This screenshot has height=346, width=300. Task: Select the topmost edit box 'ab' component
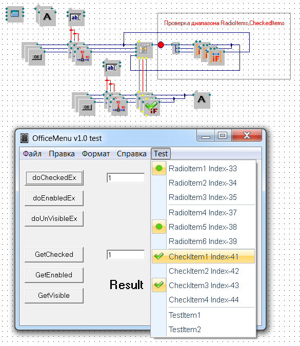pos(76,17)
